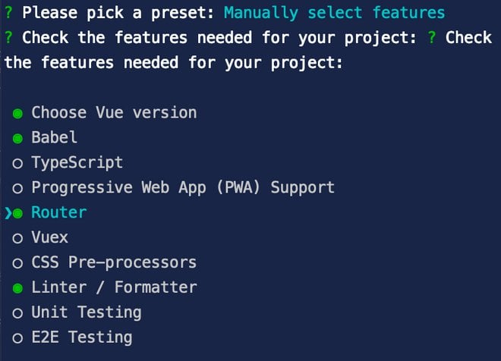
Task: Select the Babel feature label
Action: click(x=55, y=138)
